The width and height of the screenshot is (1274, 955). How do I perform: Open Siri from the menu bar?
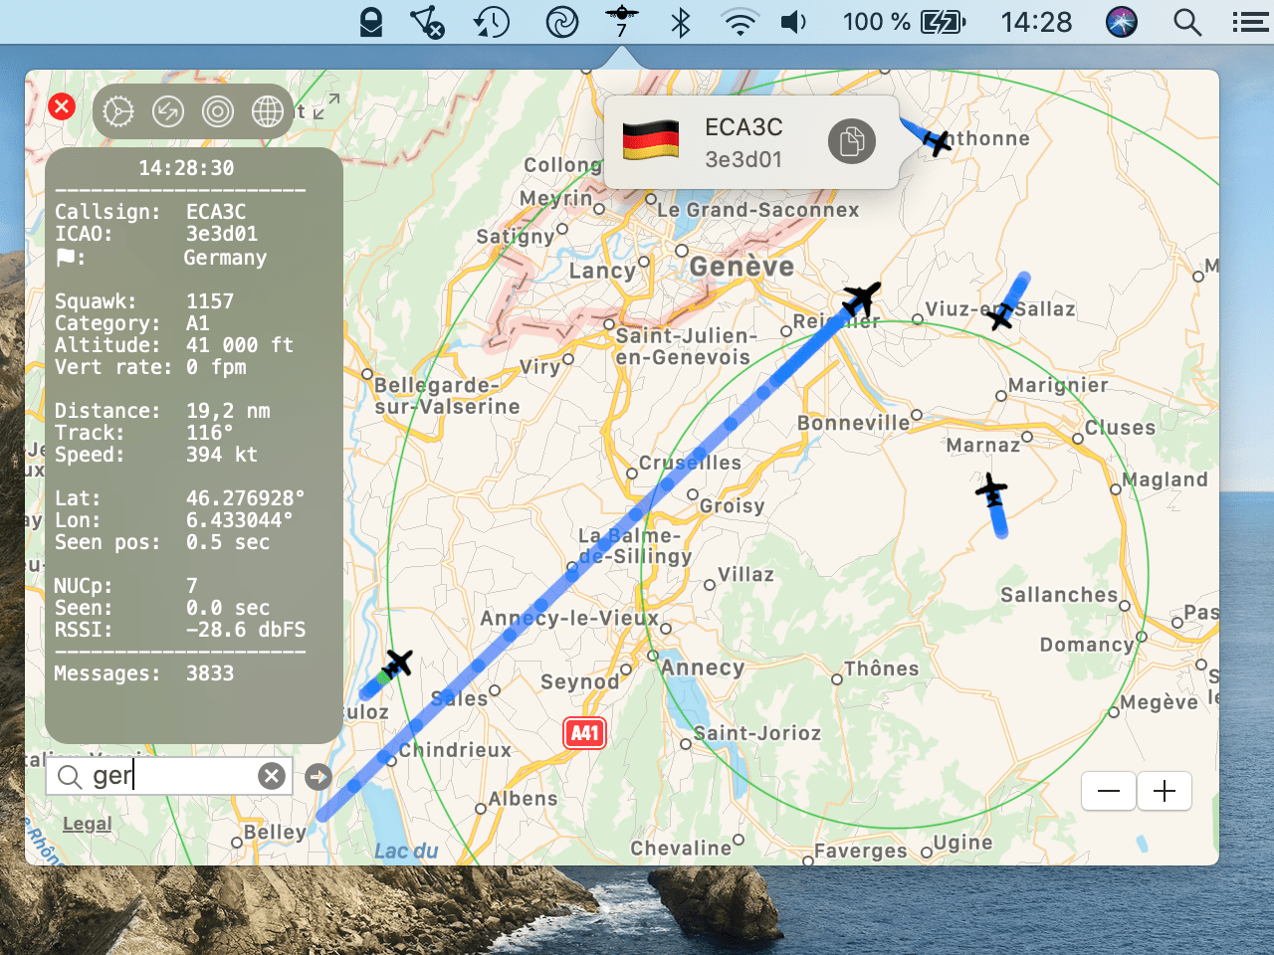tap(1122, 22)
